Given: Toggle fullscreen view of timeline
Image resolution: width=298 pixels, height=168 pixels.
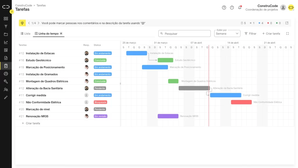Looking at the screenshot, I should tap(288, 34).
